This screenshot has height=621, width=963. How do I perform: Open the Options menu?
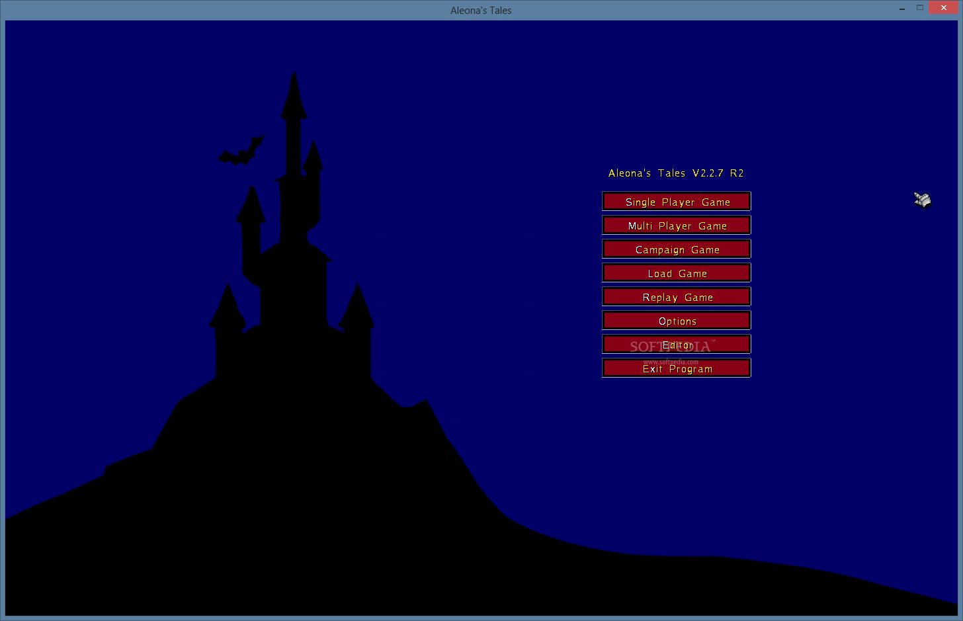[677, 321]
